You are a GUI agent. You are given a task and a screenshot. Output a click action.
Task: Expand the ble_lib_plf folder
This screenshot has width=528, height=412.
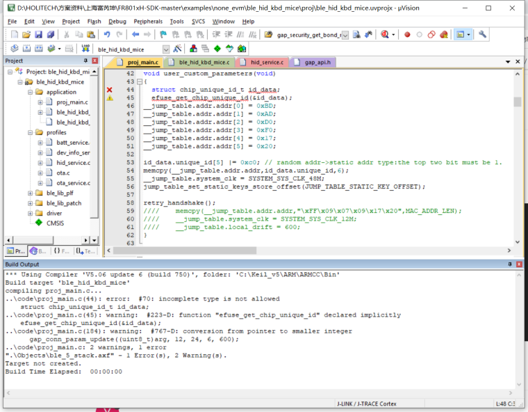click(31, 193)
